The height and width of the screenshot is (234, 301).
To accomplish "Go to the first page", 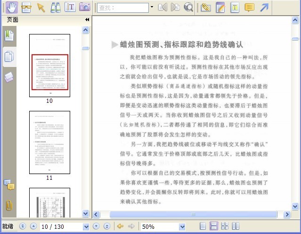I will 23,226.
